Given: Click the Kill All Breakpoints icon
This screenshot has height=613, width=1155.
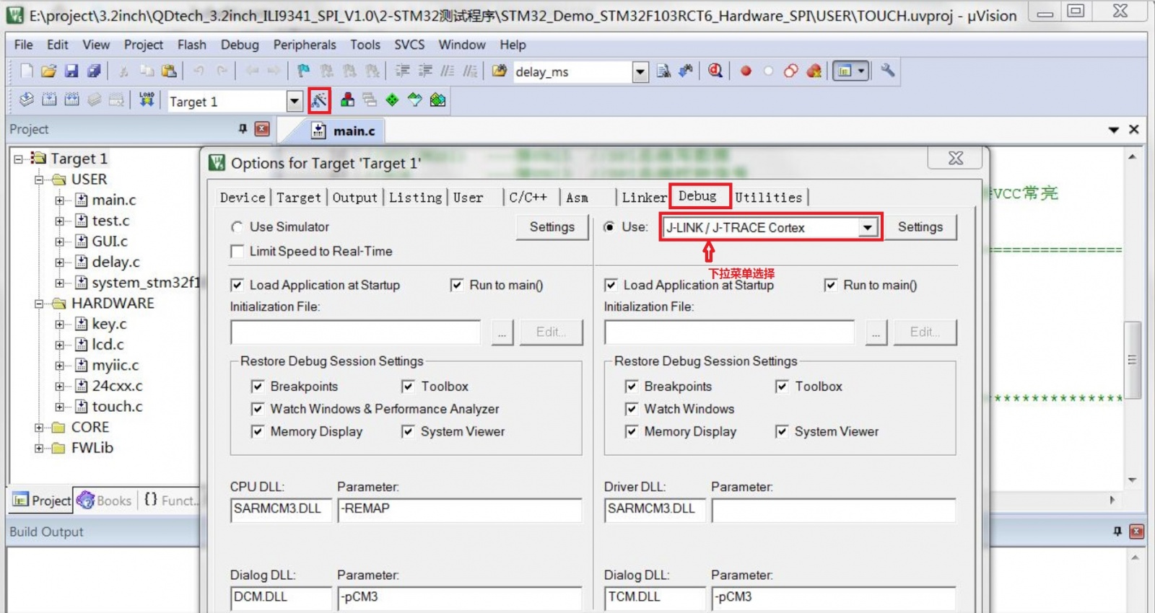Looking at the screenshot, I should click(814, 71).
